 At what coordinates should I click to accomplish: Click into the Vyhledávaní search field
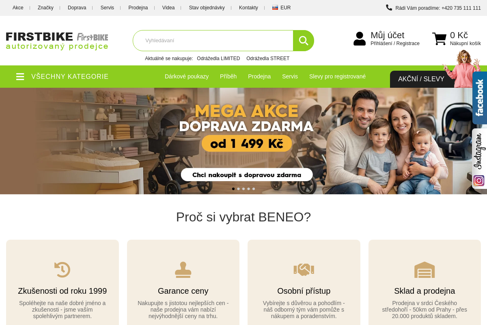[x=213, y=41]
